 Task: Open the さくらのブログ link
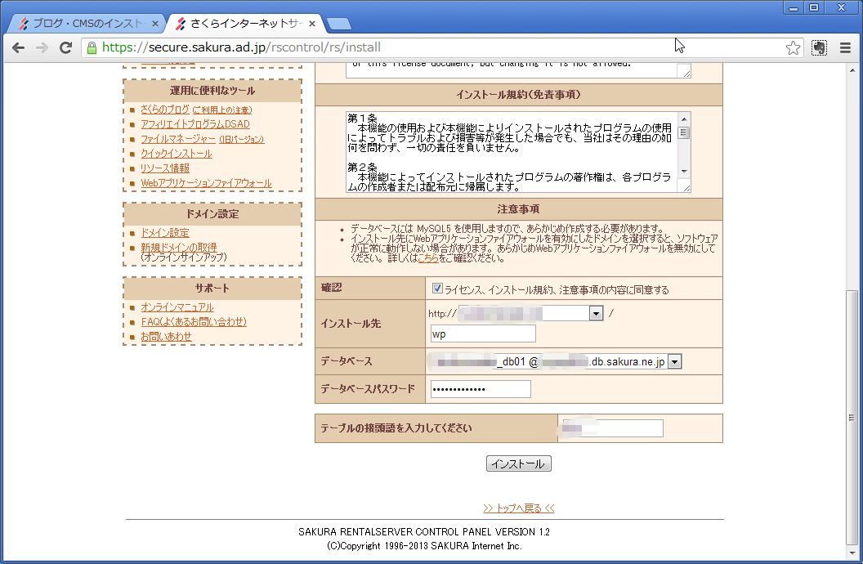point(164,110)
